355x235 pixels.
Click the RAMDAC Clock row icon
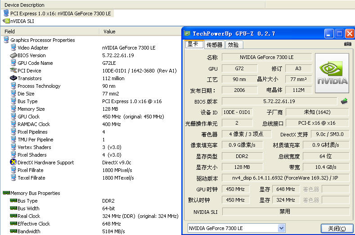click(13, 124)
